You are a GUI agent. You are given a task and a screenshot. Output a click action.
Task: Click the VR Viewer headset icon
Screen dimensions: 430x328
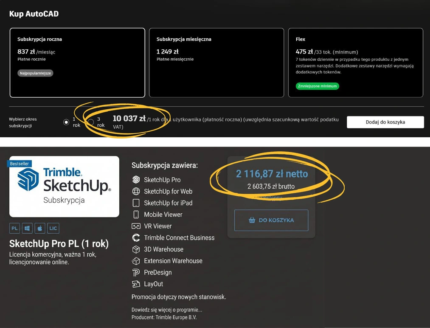pyautogui.click(x=136, y=226)
